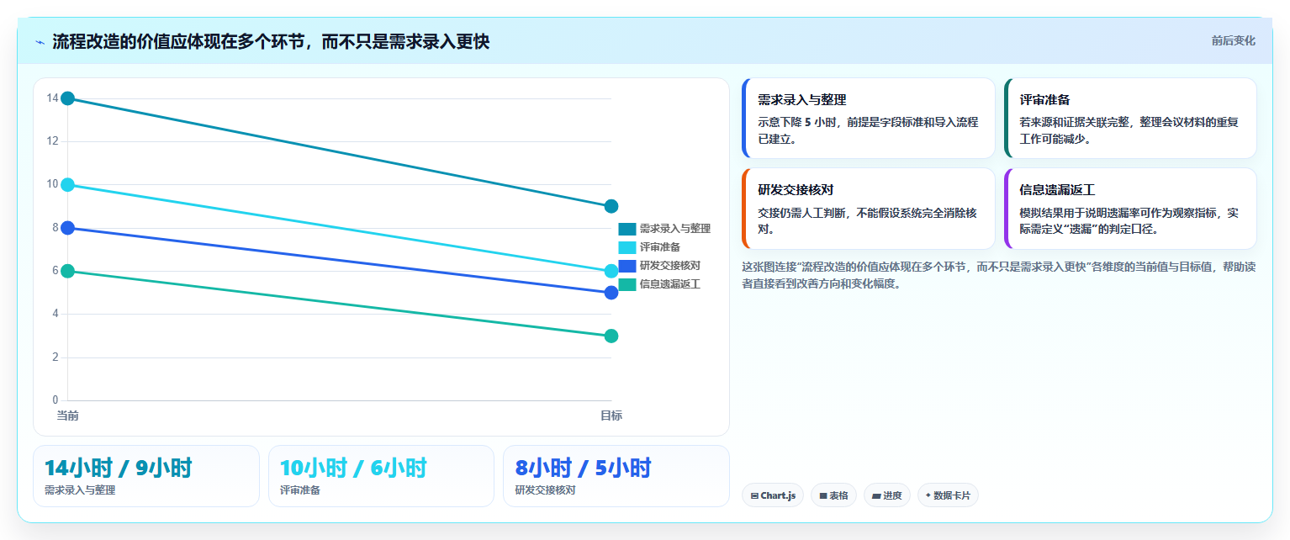Click the slide title 流程改造的价值应体现在多个环节

tap(271, 41)
